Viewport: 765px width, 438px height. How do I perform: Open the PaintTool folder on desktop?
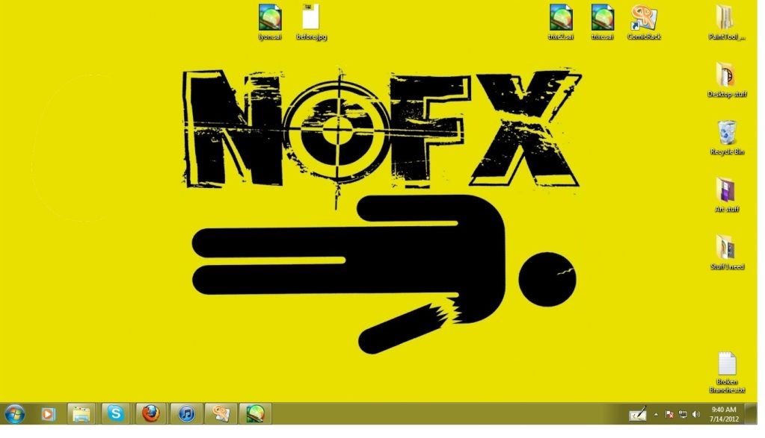tap(726, 22)
